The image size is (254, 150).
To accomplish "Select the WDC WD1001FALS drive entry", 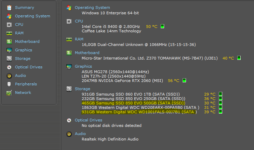I will point(139,112).
